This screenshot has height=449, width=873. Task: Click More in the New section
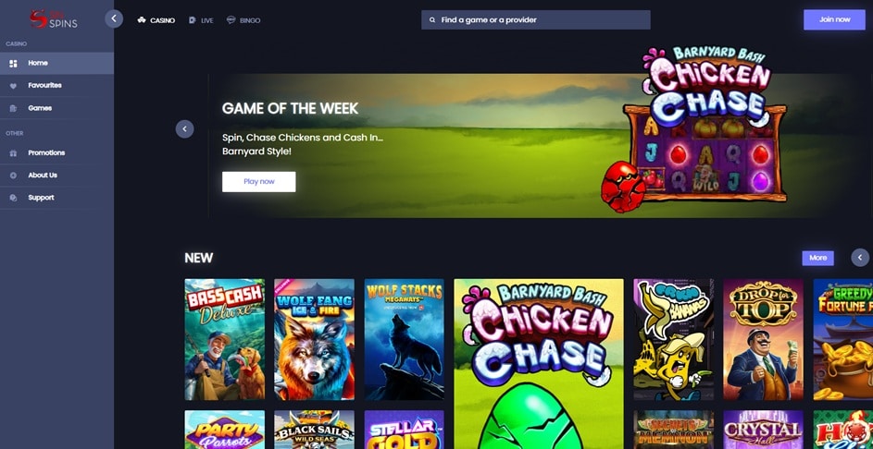(x=817, y=258)
